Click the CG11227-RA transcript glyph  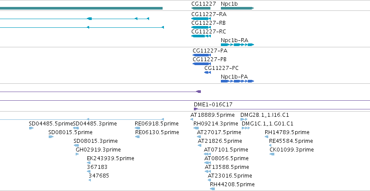click(201, 19)
